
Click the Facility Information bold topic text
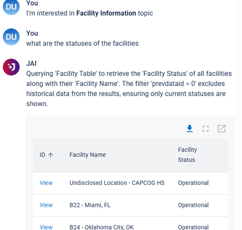coord(106,13)
